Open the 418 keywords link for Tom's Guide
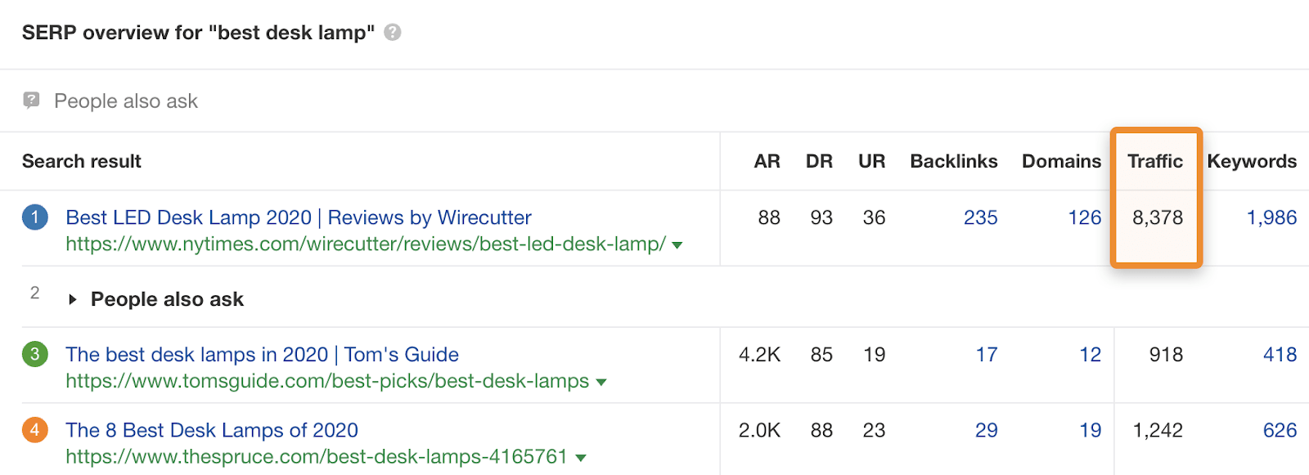Image resolution: width=1309 pixels, height=475 pixels. point(1279,354)
